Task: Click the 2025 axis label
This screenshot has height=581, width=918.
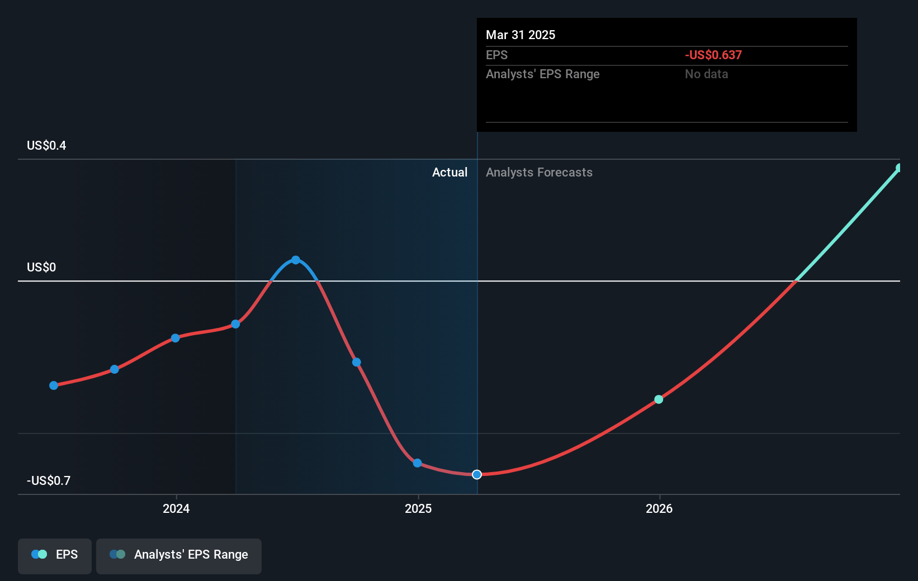Action: tap(418, 508)
